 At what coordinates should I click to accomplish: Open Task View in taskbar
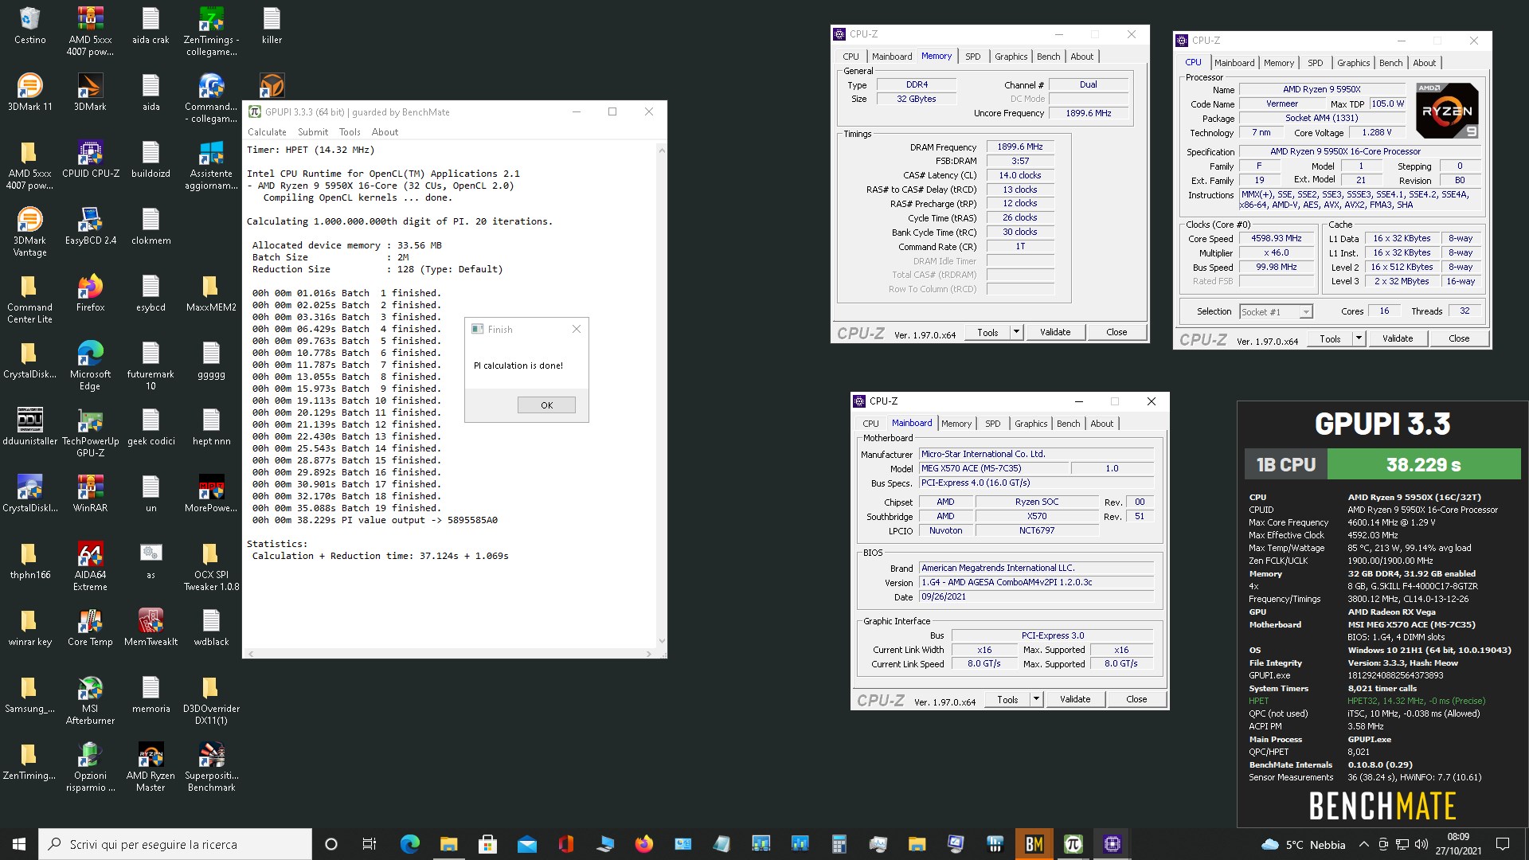point(370,844)
